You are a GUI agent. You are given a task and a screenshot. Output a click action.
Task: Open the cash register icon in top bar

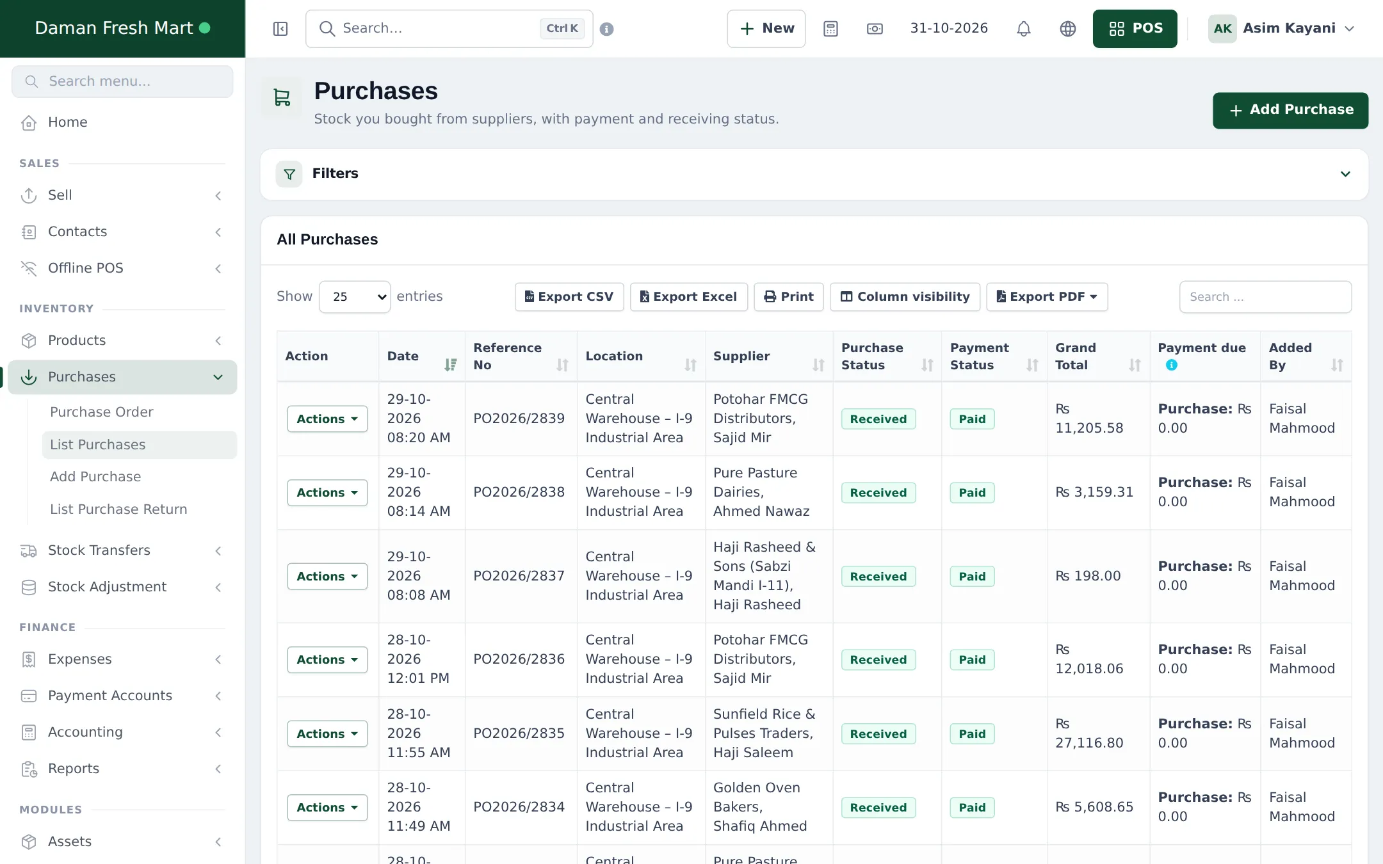pyautogui.click(x=875, y=29)
